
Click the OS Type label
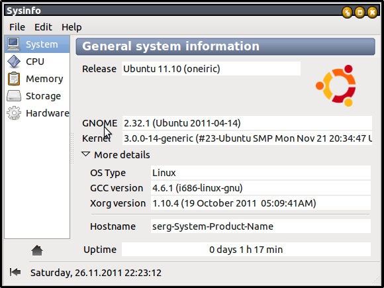(x=108, y=173)
